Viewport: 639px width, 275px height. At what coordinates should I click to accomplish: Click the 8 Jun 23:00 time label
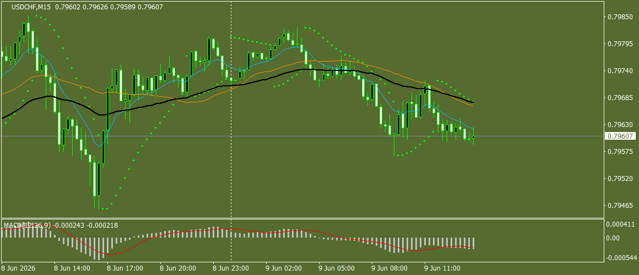click(231, 268)
